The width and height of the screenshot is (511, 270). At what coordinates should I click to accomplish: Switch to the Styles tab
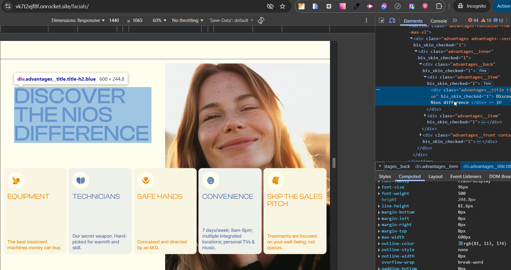(x=385, y=177)
